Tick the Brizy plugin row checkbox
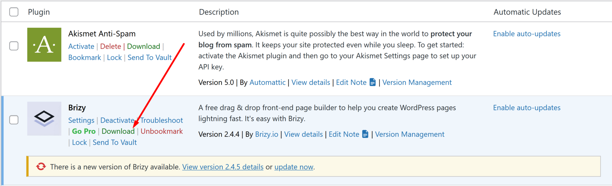Screen dimensions: 612x186 [14, 120]
